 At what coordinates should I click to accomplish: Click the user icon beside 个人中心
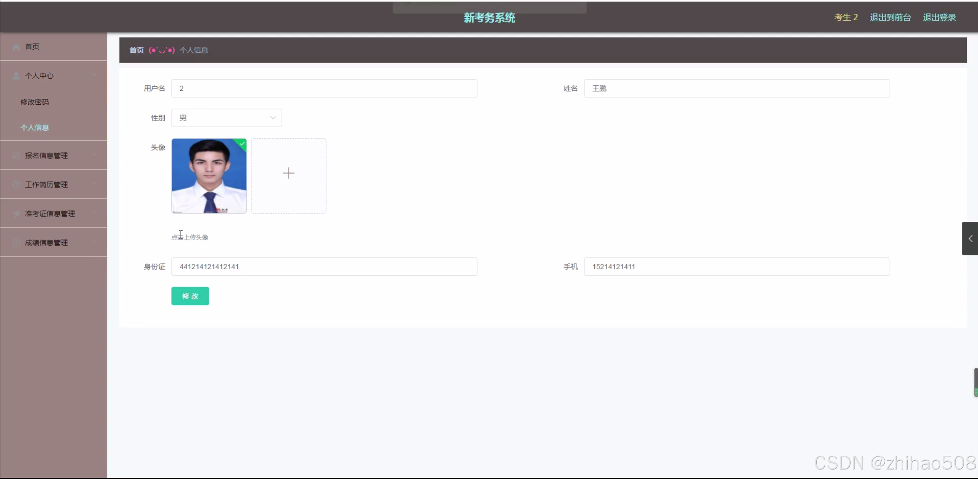[x=16, y=76]
